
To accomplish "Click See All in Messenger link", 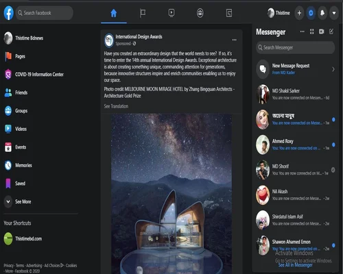I will [295, 265].
